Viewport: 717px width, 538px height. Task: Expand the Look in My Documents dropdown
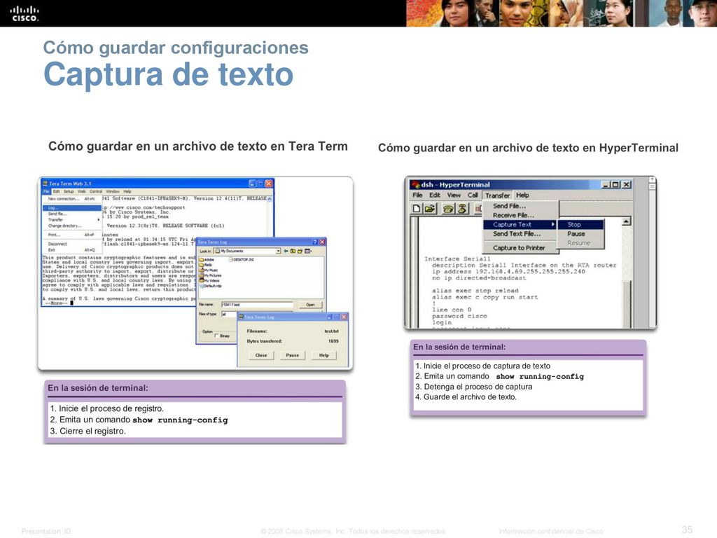(x=278, y=251)
